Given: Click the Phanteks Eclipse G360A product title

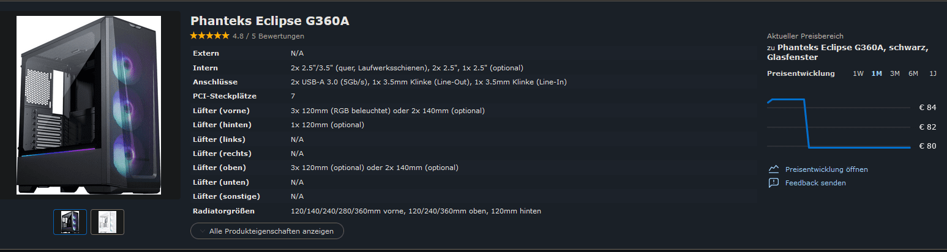Looking at the screenshot, I should (x=270, y=21).
